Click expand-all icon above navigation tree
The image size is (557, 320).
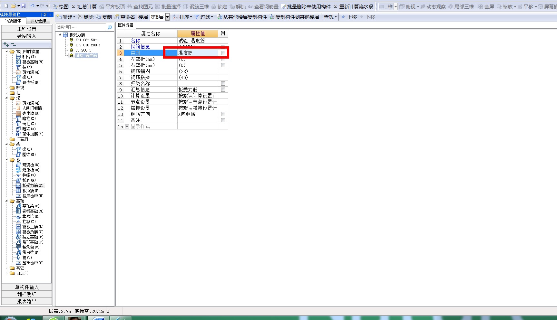click(6, 44)
